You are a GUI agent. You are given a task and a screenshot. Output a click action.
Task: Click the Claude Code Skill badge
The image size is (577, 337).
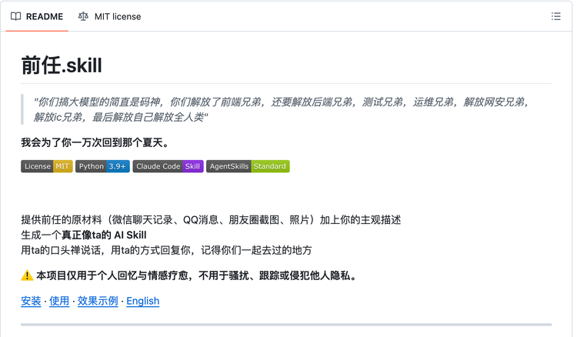tap(168, 166)
